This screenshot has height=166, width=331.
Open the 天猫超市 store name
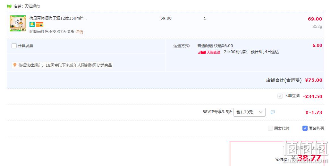click(32, 6)
